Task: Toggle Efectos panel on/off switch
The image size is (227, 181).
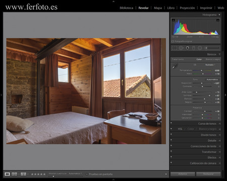Action: pyautogui.click(x=171, y=157)
